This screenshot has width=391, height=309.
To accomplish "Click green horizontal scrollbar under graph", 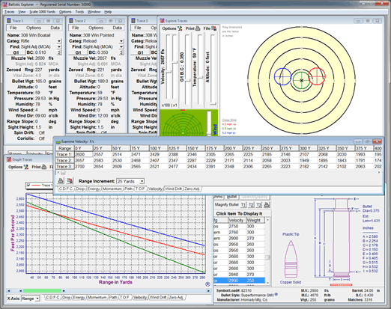I will (42, 291).
